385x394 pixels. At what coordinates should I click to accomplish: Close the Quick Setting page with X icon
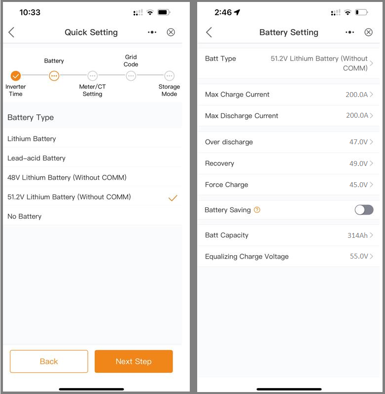click(x=171, y=33)
